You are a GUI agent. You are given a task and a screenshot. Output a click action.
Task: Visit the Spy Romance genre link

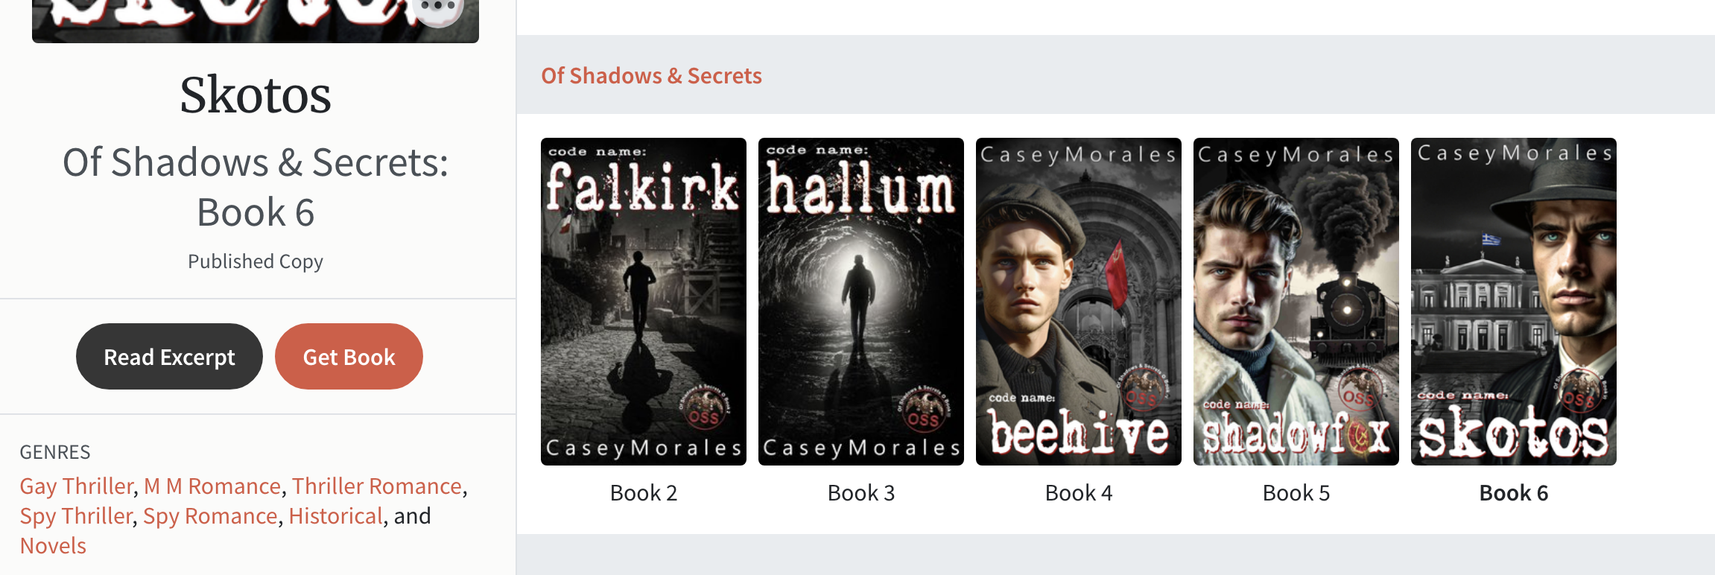(210, 516)
